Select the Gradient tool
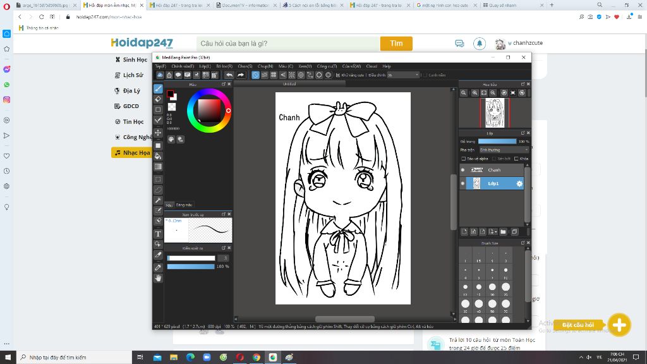This screenshot has width=647, height=364. tap(158, 167)
